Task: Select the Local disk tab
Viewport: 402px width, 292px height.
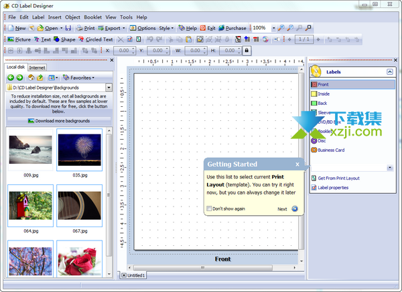Action: pyautogui.click(x=16, y=67)
